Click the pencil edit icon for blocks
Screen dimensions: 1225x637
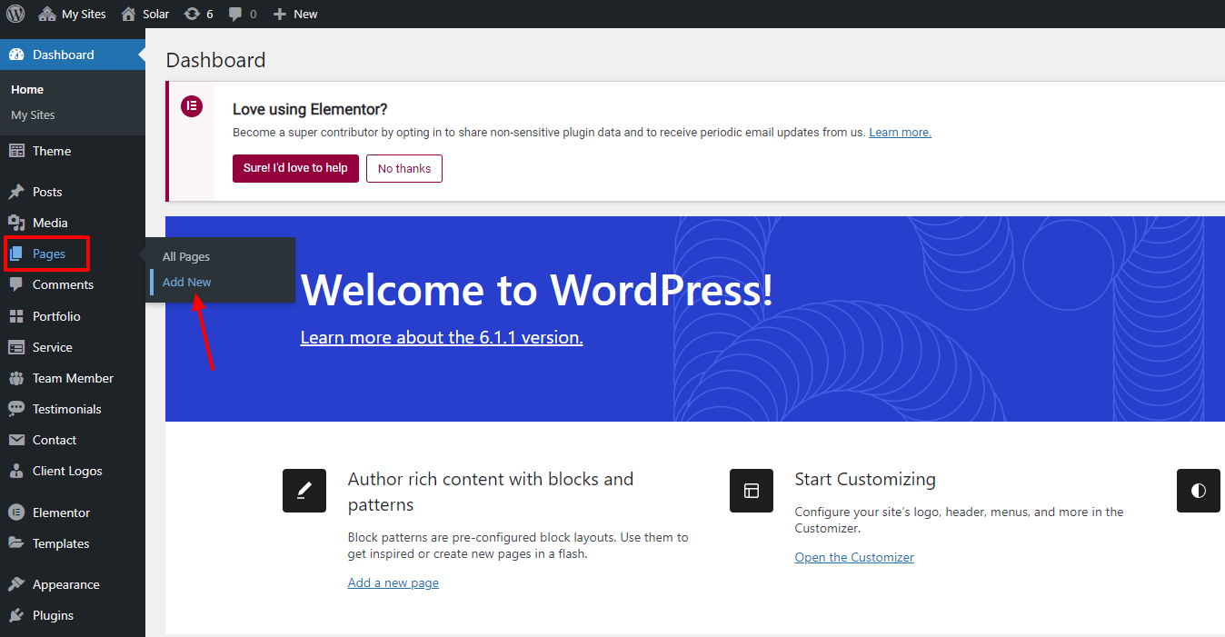[304, 491]
